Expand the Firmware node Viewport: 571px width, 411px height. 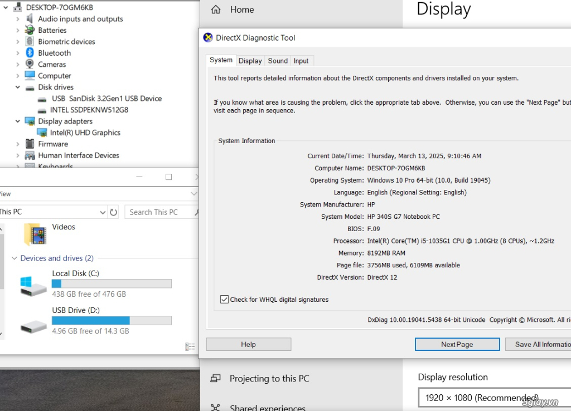coord(17,144)
